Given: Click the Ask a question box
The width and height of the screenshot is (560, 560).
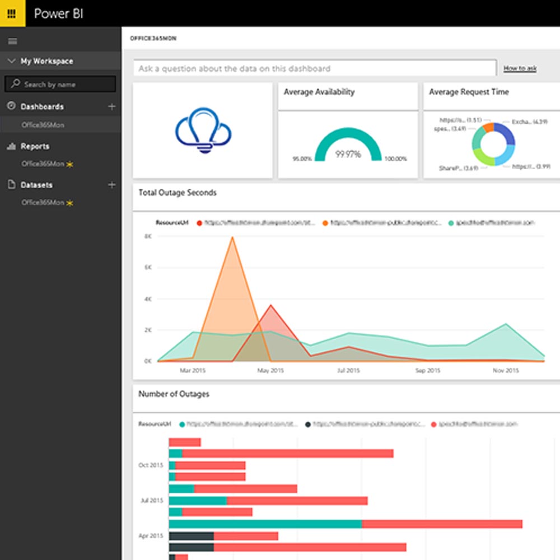Looking at the screenshot, I should pos(315,68).
